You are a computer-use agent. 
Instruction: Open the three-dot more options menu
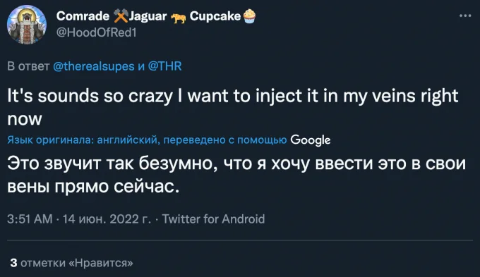click(x=465, y=16)
